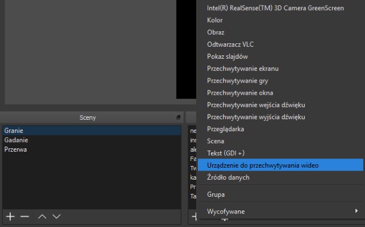Viewport: 365px width, 227px height.
Task: Add Odtwarzacz VLC source
Action: tap(281, 44)
